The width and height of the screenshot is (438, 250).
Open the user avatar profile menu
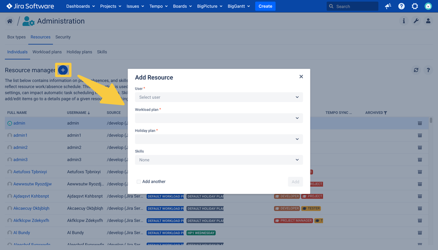pyautogui.click(x=428, y=6)
